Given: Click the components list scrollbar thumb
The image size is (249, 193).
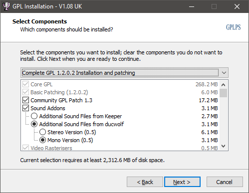Looking at the screenshot, I should pos(224,93).
